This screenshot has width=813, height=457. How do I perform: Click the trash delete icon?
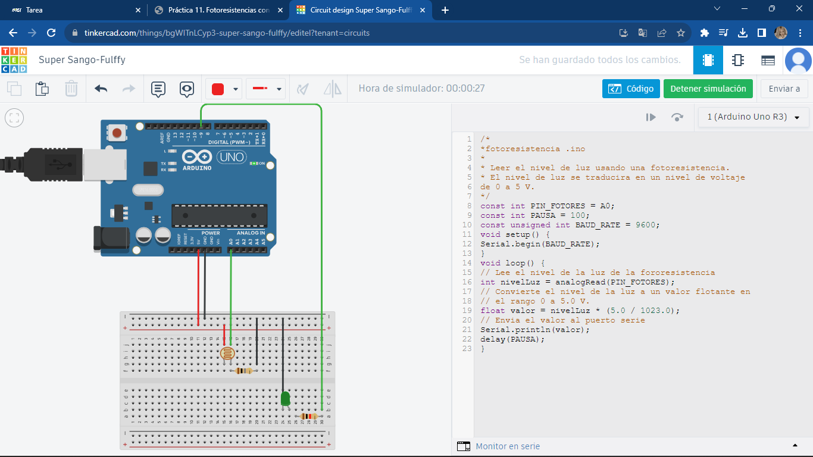click(71, 89)
